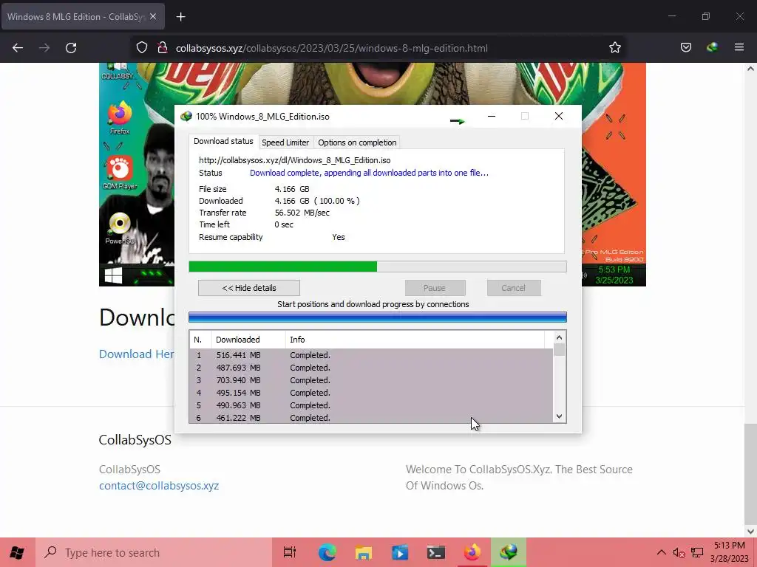Click the Download Here link on the webpage
757x567 pixels.
click(137, 354)
